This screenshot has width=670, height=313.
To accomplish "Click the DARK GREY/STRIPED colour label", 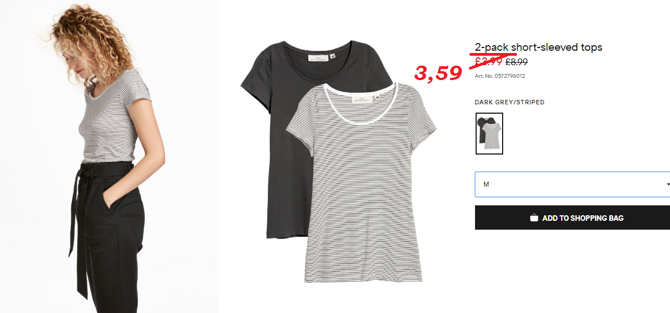I will [509, 102].
